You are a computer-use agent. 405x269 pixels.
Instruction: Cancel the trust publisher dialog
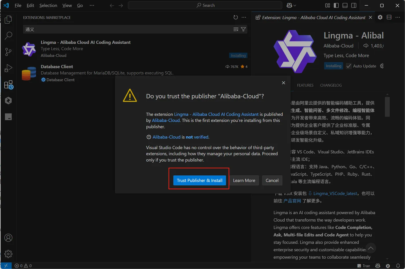click(x=272, y=180)
